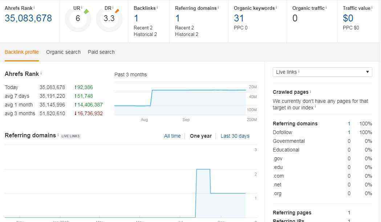The image size is (381, 222).
Task: Click the avg 3 months change 16,736,932
Action: [x=89, y=114]
